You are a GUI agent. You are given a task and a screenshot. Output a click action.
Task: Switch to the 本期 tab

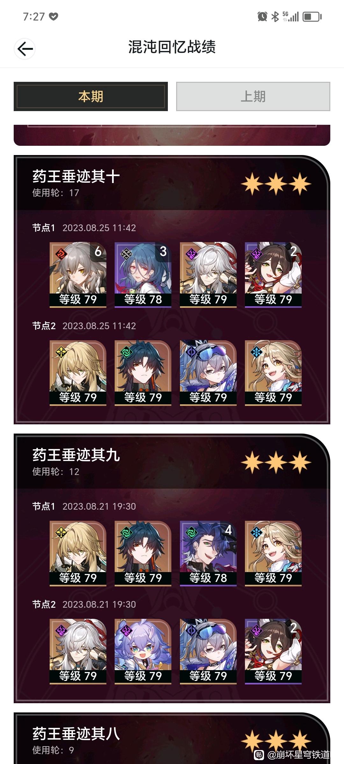point(91,96)
